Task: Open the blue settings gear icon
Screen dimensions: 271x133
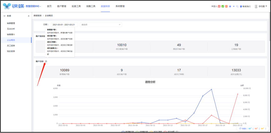Action: (230, 6)
